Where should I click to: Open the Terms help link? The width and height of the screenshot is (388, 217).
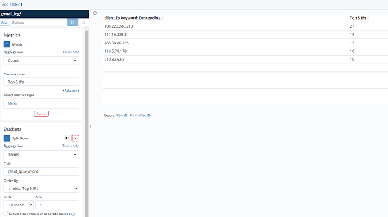click(x=71, y=146)
